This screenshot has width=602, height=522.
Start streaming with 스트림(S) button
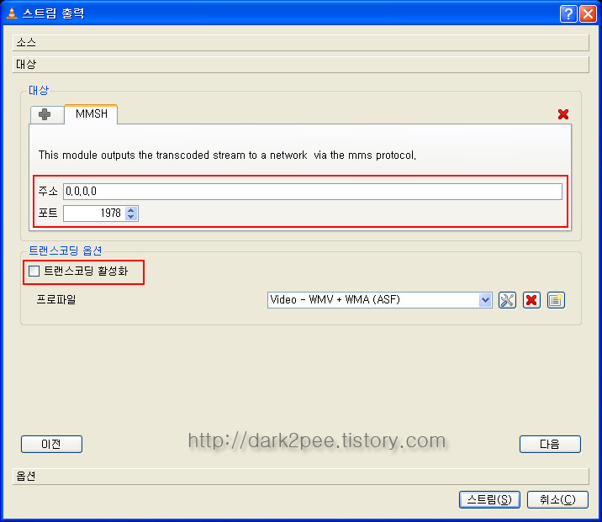tap(489, 499)
